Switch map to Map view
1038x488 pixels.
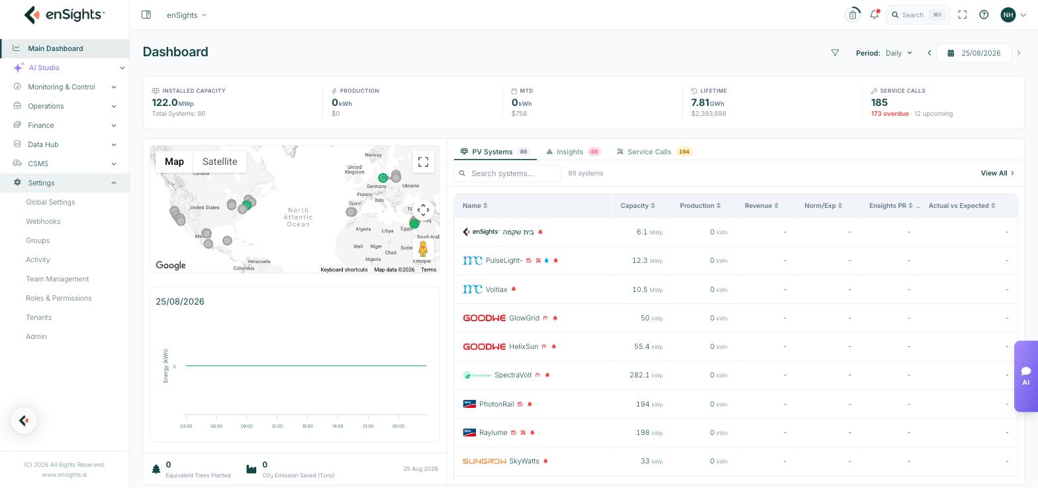click(x=174, y=162)
